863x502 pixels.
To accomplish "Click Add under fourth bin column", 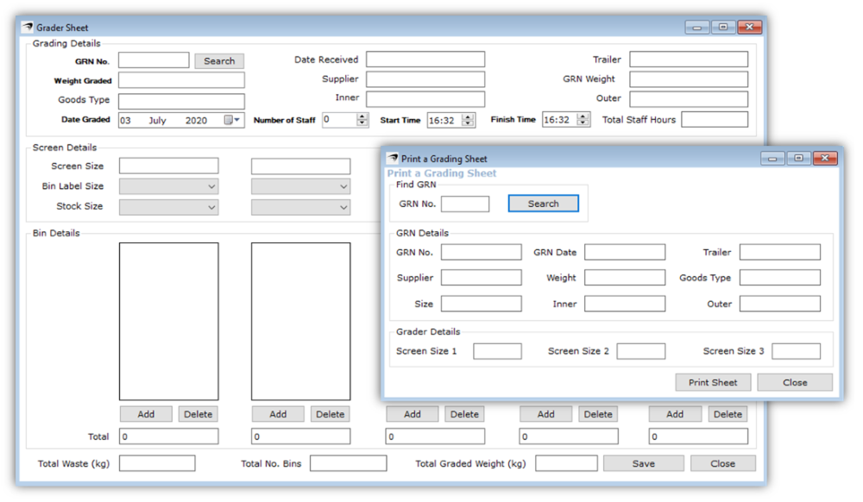I will pyautogui.click(x=546, y=414).
